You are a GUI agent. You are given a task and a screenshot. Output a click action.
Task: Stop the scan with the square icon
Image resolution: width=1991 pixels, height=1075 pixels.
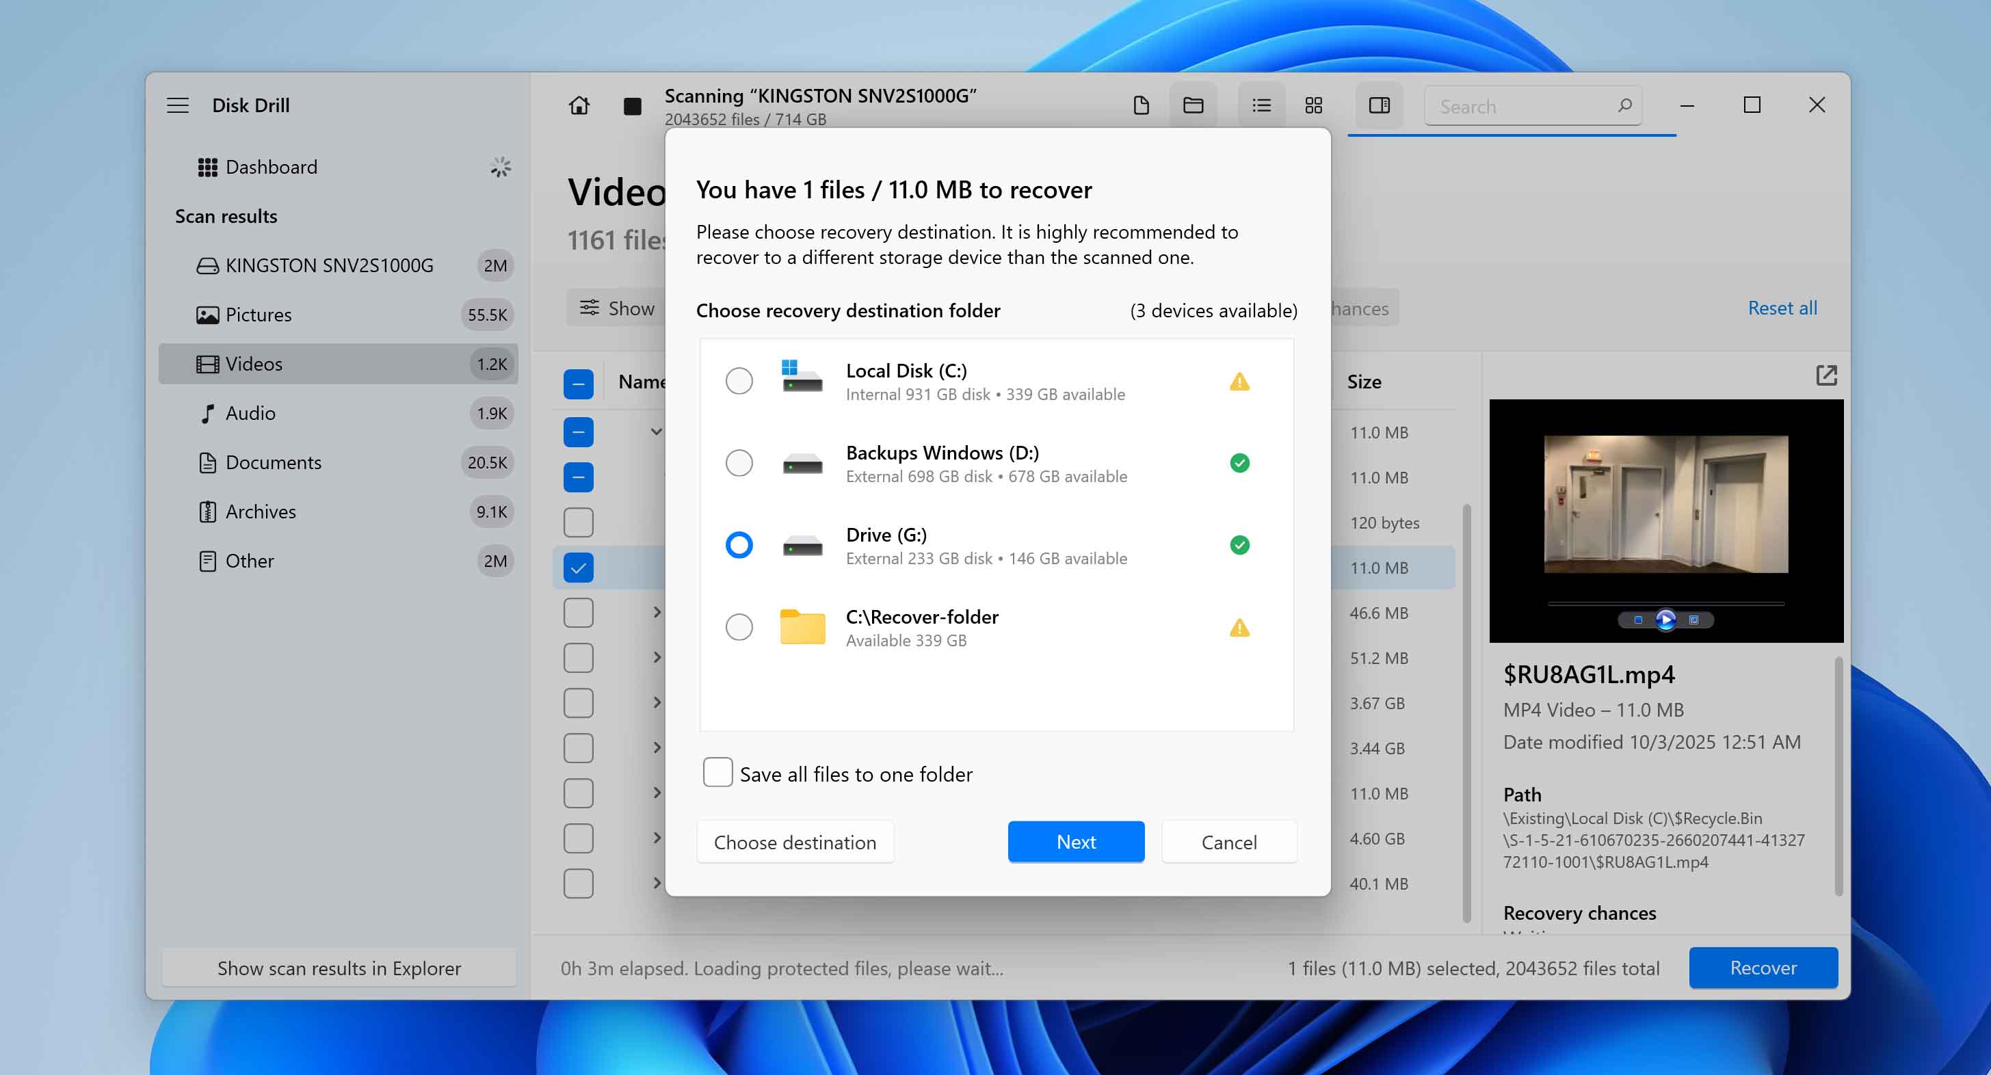point(632,106)
